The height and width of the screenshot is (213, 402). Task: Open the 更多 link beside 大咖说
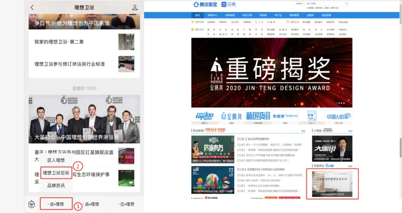coord(350,131)
